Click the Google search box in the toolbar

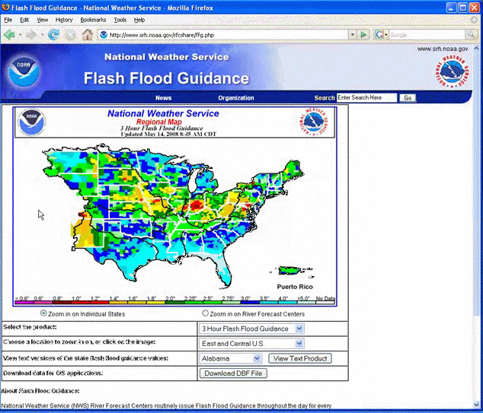(x=427, y=35)
